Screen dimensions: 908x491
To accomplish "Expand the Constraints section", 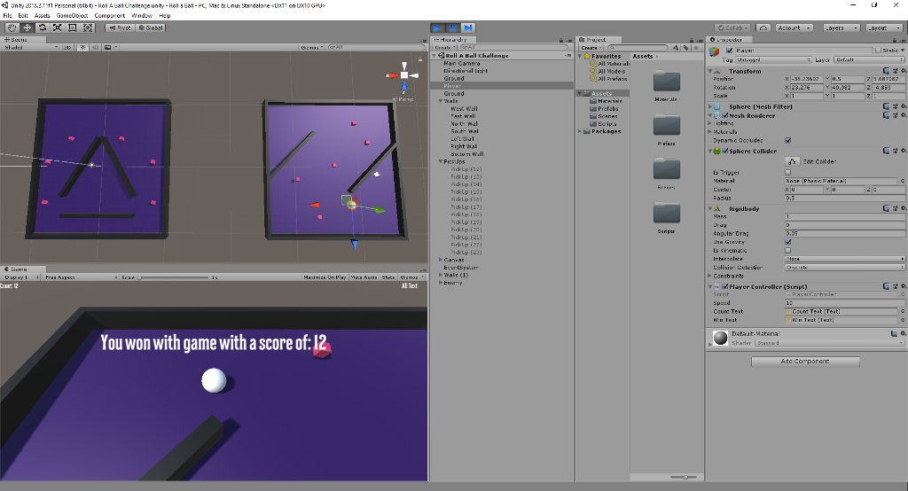I will (x=710, y=277).
